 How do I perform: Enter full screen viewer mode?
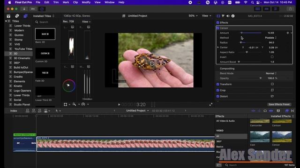(x=211, y=105)
